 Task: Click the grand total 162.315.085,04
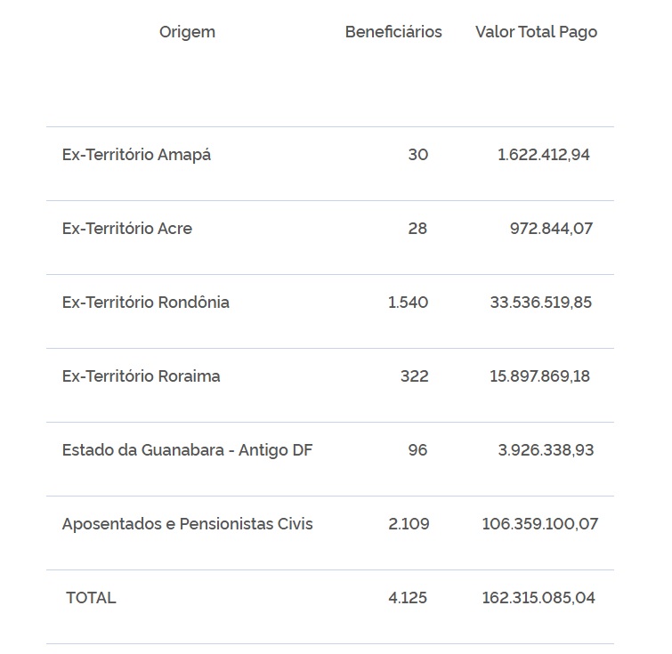point(538,598)
